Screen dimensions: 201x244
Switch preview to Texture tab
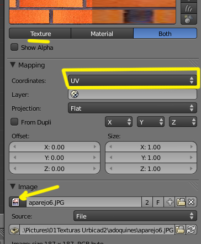40,34
